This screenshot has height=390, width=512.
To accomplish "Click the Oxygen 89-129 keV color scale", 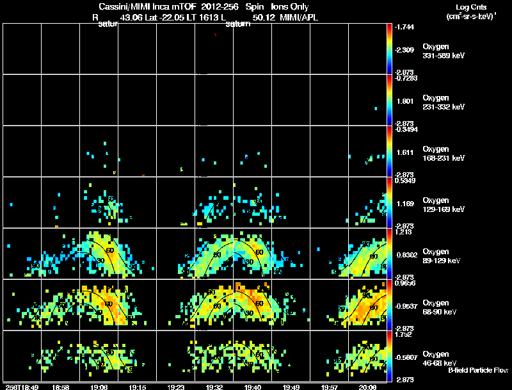I will 389,254.
